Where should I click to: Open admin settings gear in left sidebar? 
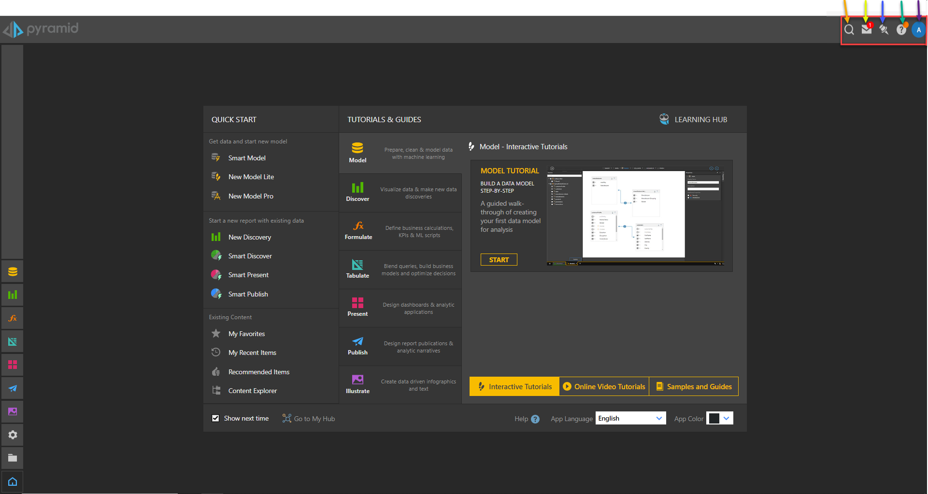pos(13,435)
